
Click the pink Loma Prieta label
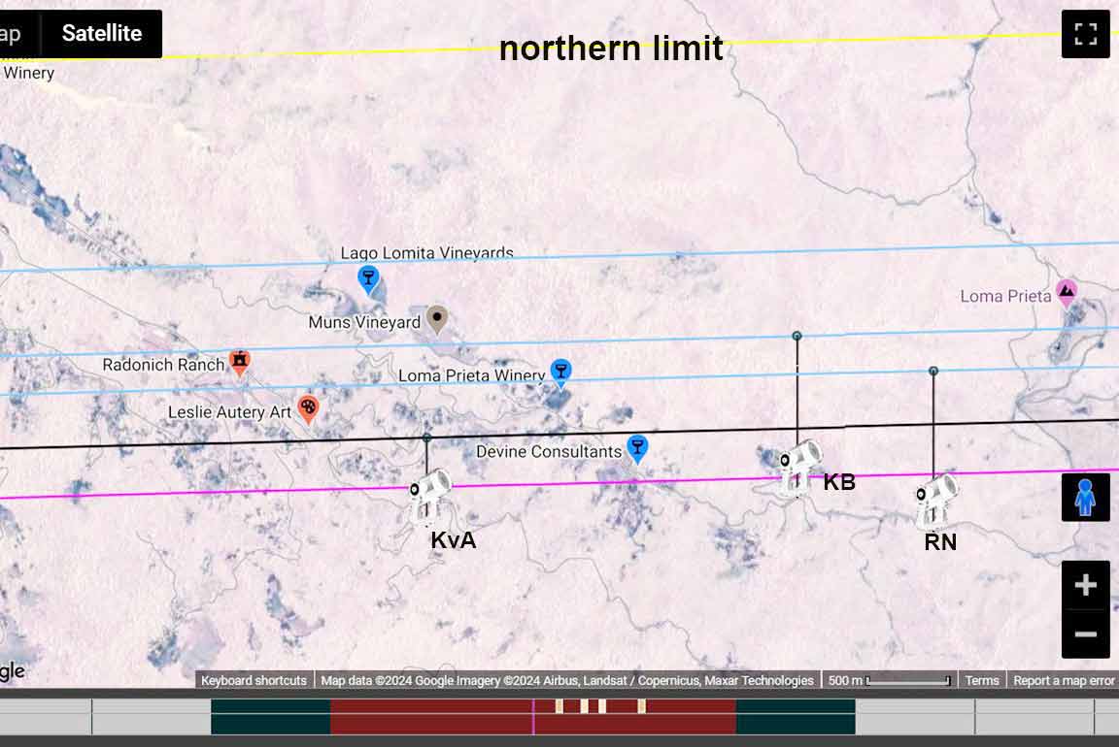tap(1005, 296)
